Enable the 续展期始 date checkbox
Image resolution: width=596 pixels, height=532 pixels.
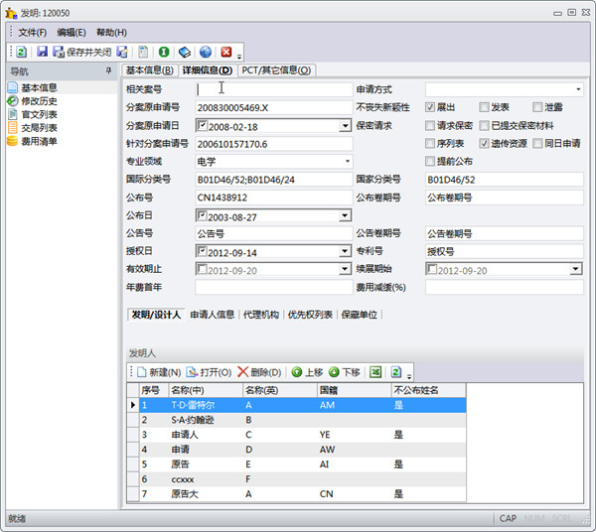pyautogui.click(x=432, y=269)
